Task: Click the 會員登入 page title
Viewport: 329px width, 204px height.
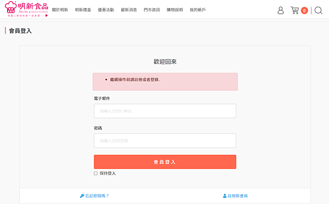Action: (x=20, y=31)
